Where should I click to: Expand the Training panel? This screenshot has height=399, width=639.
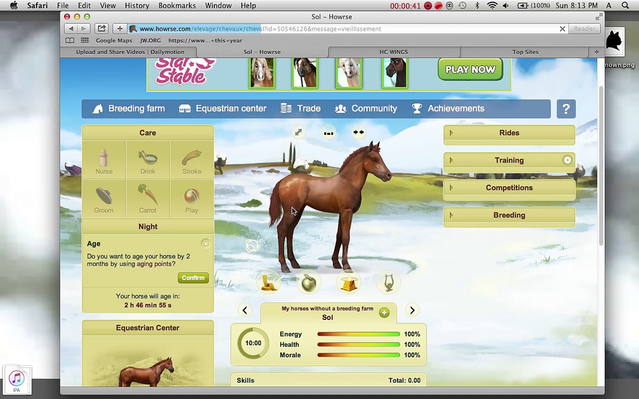[509, 160]
